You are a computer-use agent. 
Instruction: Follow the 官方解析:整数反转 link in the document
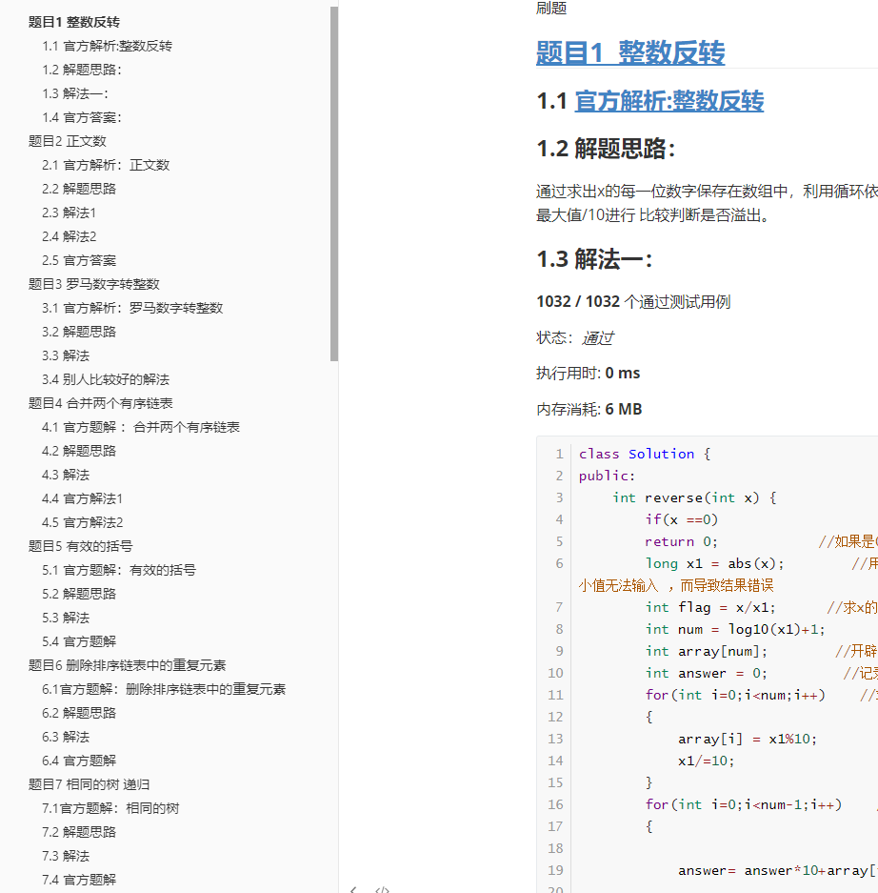pos(669,101)
